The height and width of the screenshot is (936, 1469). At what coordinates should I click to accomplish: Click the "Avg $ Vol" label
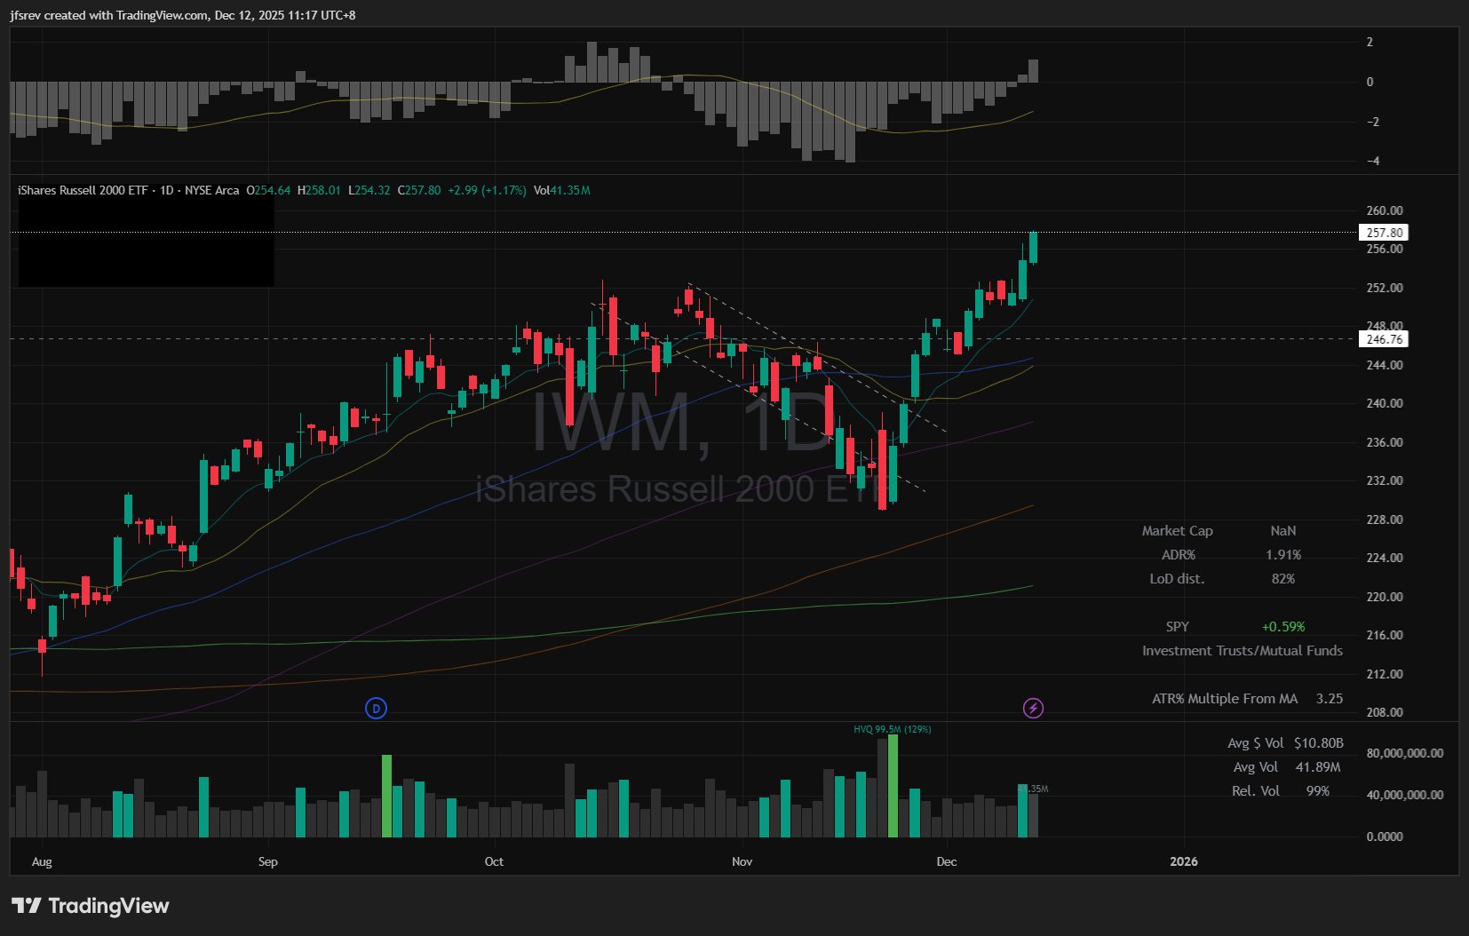click(x=1255, y=743)
